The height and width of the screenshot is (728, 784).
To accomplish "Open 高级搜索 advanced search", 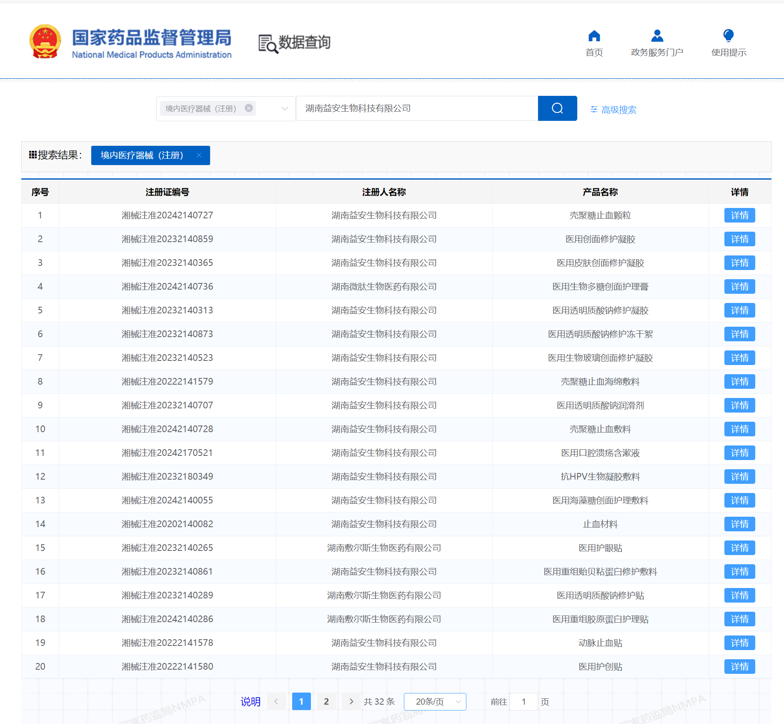I will (x=613, y=110).
